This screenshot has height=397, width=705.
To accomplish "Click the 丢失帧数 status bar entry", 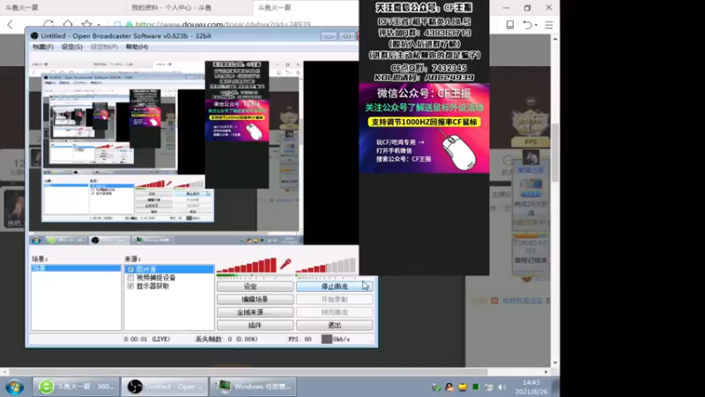I will (226, 339).
